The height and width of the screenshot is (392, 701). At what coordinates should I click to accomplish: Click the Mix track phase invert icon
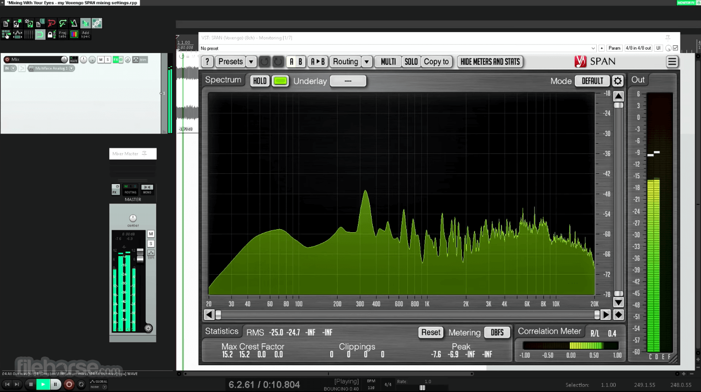pyautogui.click(x=128, y=59)
